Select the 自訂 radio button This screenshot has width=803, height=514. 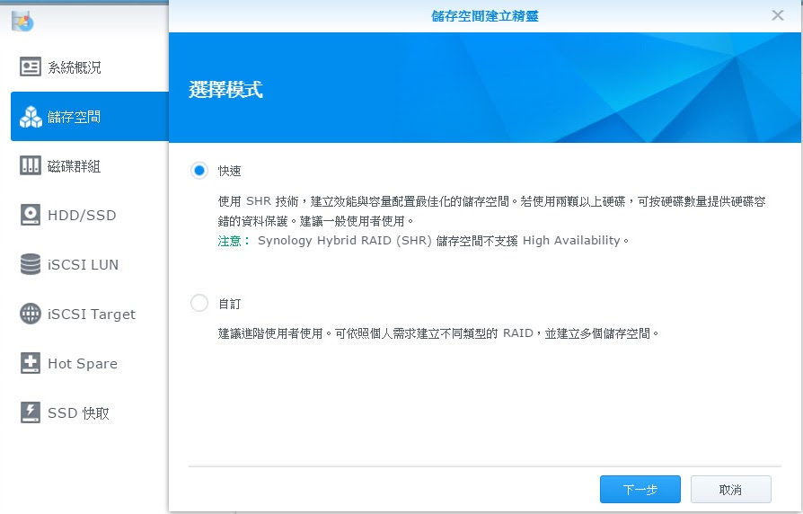(199, 303)
